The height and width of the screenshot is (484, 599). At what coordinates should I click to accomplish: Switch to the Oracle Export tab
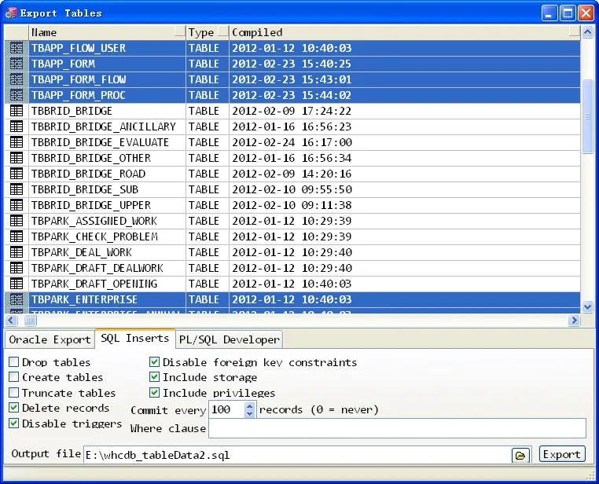[x=50, y=339]
